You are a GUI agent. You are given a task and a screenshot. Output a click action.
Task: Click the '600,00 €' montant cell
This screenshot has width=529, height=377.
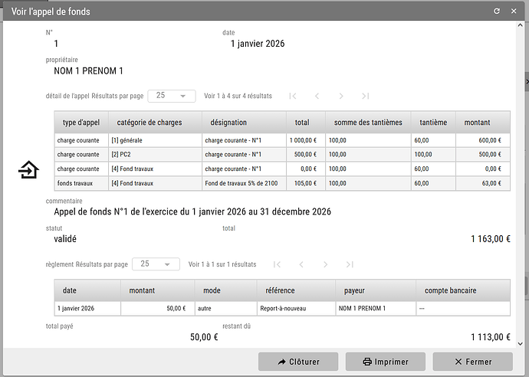(x=483, y=140)
